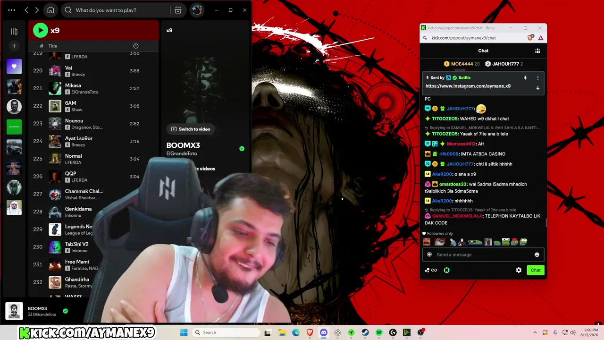Open the emoji picker in chat input

[x=537, y=255]
